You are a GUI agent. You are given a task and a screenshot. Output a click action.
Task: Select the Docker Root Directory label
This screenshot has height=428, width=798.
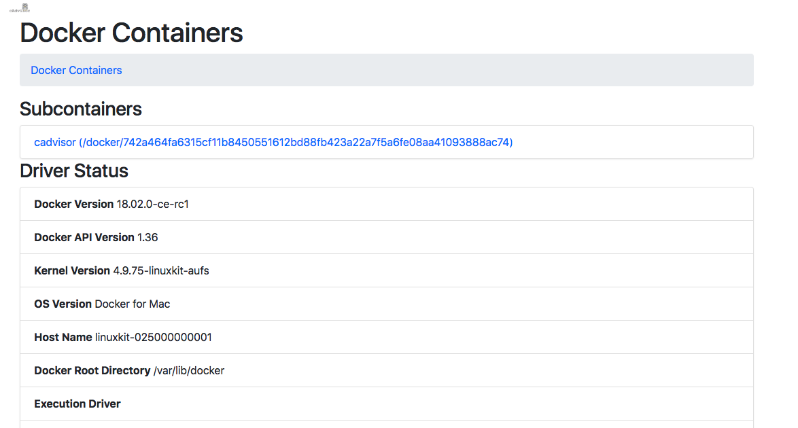click(x=92, y=370)
